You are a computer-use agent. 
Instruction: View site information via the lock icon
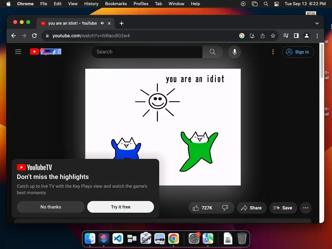pos(47,36)
